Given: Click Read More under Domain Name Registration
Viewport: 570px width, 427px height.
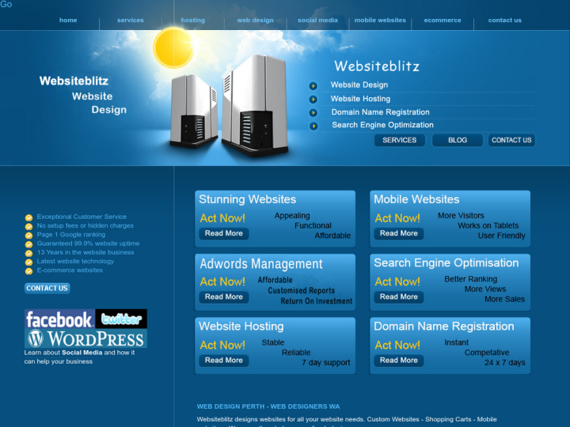Looking at the screenshot, I should point(398,360).
